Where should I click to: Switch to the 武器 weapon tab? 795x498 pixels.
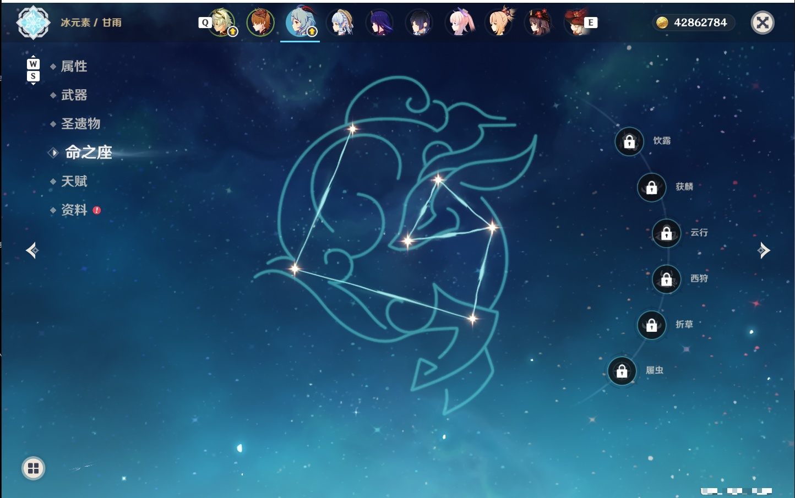[x=74, y=95]
